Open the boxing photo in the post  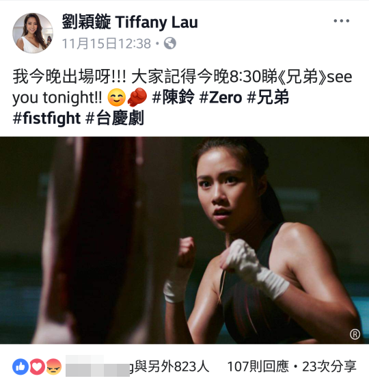tap(184, 240)
